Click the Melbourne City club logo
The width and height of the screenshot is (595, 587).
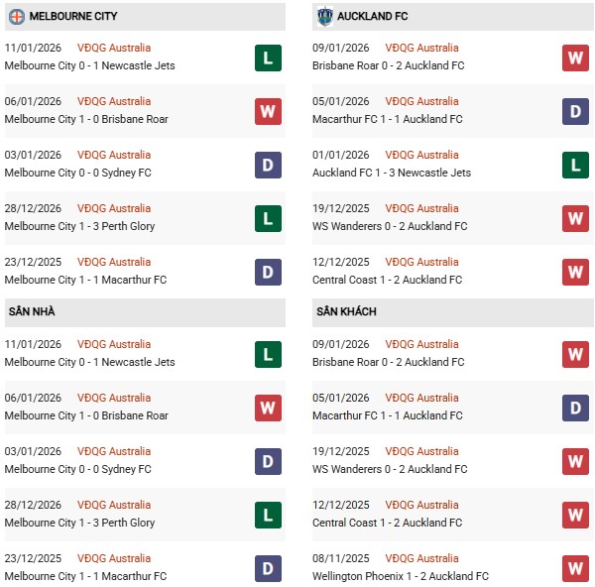[x=17, y=17]
